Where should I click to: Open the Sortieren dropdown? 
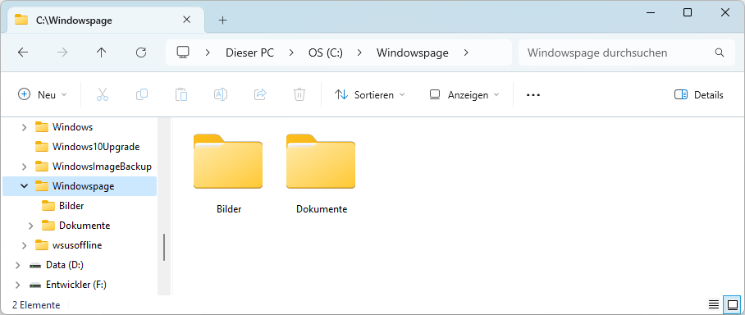[370, 95]
